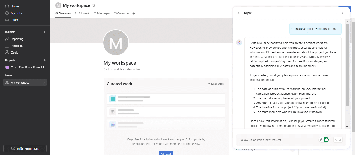Click the follow up request input field
The width and height of the screenshot is (355, 155).
[277, 140]
